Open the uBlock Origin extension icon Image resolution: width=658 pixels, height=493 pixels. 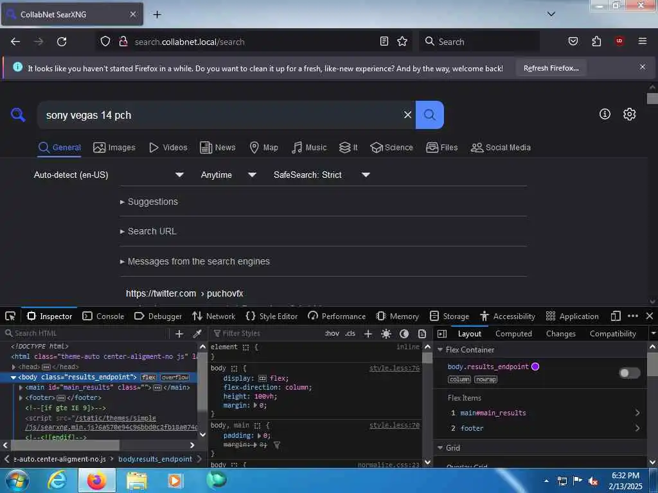click(619, 42)
